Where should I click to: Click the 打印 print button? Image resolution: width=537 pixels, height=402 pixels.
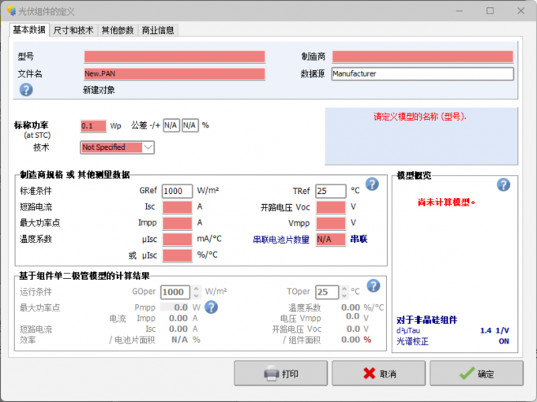point(280,374)
